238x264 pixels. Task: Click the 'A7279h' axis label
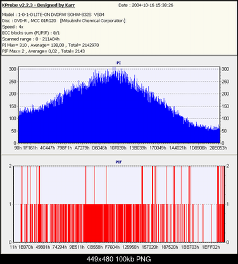coord(82,148)
